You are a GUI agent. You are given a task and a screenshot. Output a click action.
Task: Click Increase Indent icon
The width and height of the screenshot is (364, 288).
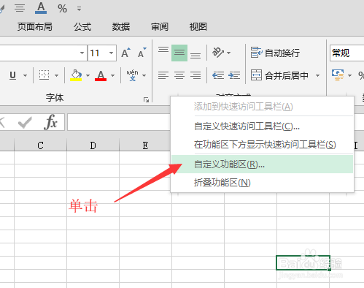(234, 75)
